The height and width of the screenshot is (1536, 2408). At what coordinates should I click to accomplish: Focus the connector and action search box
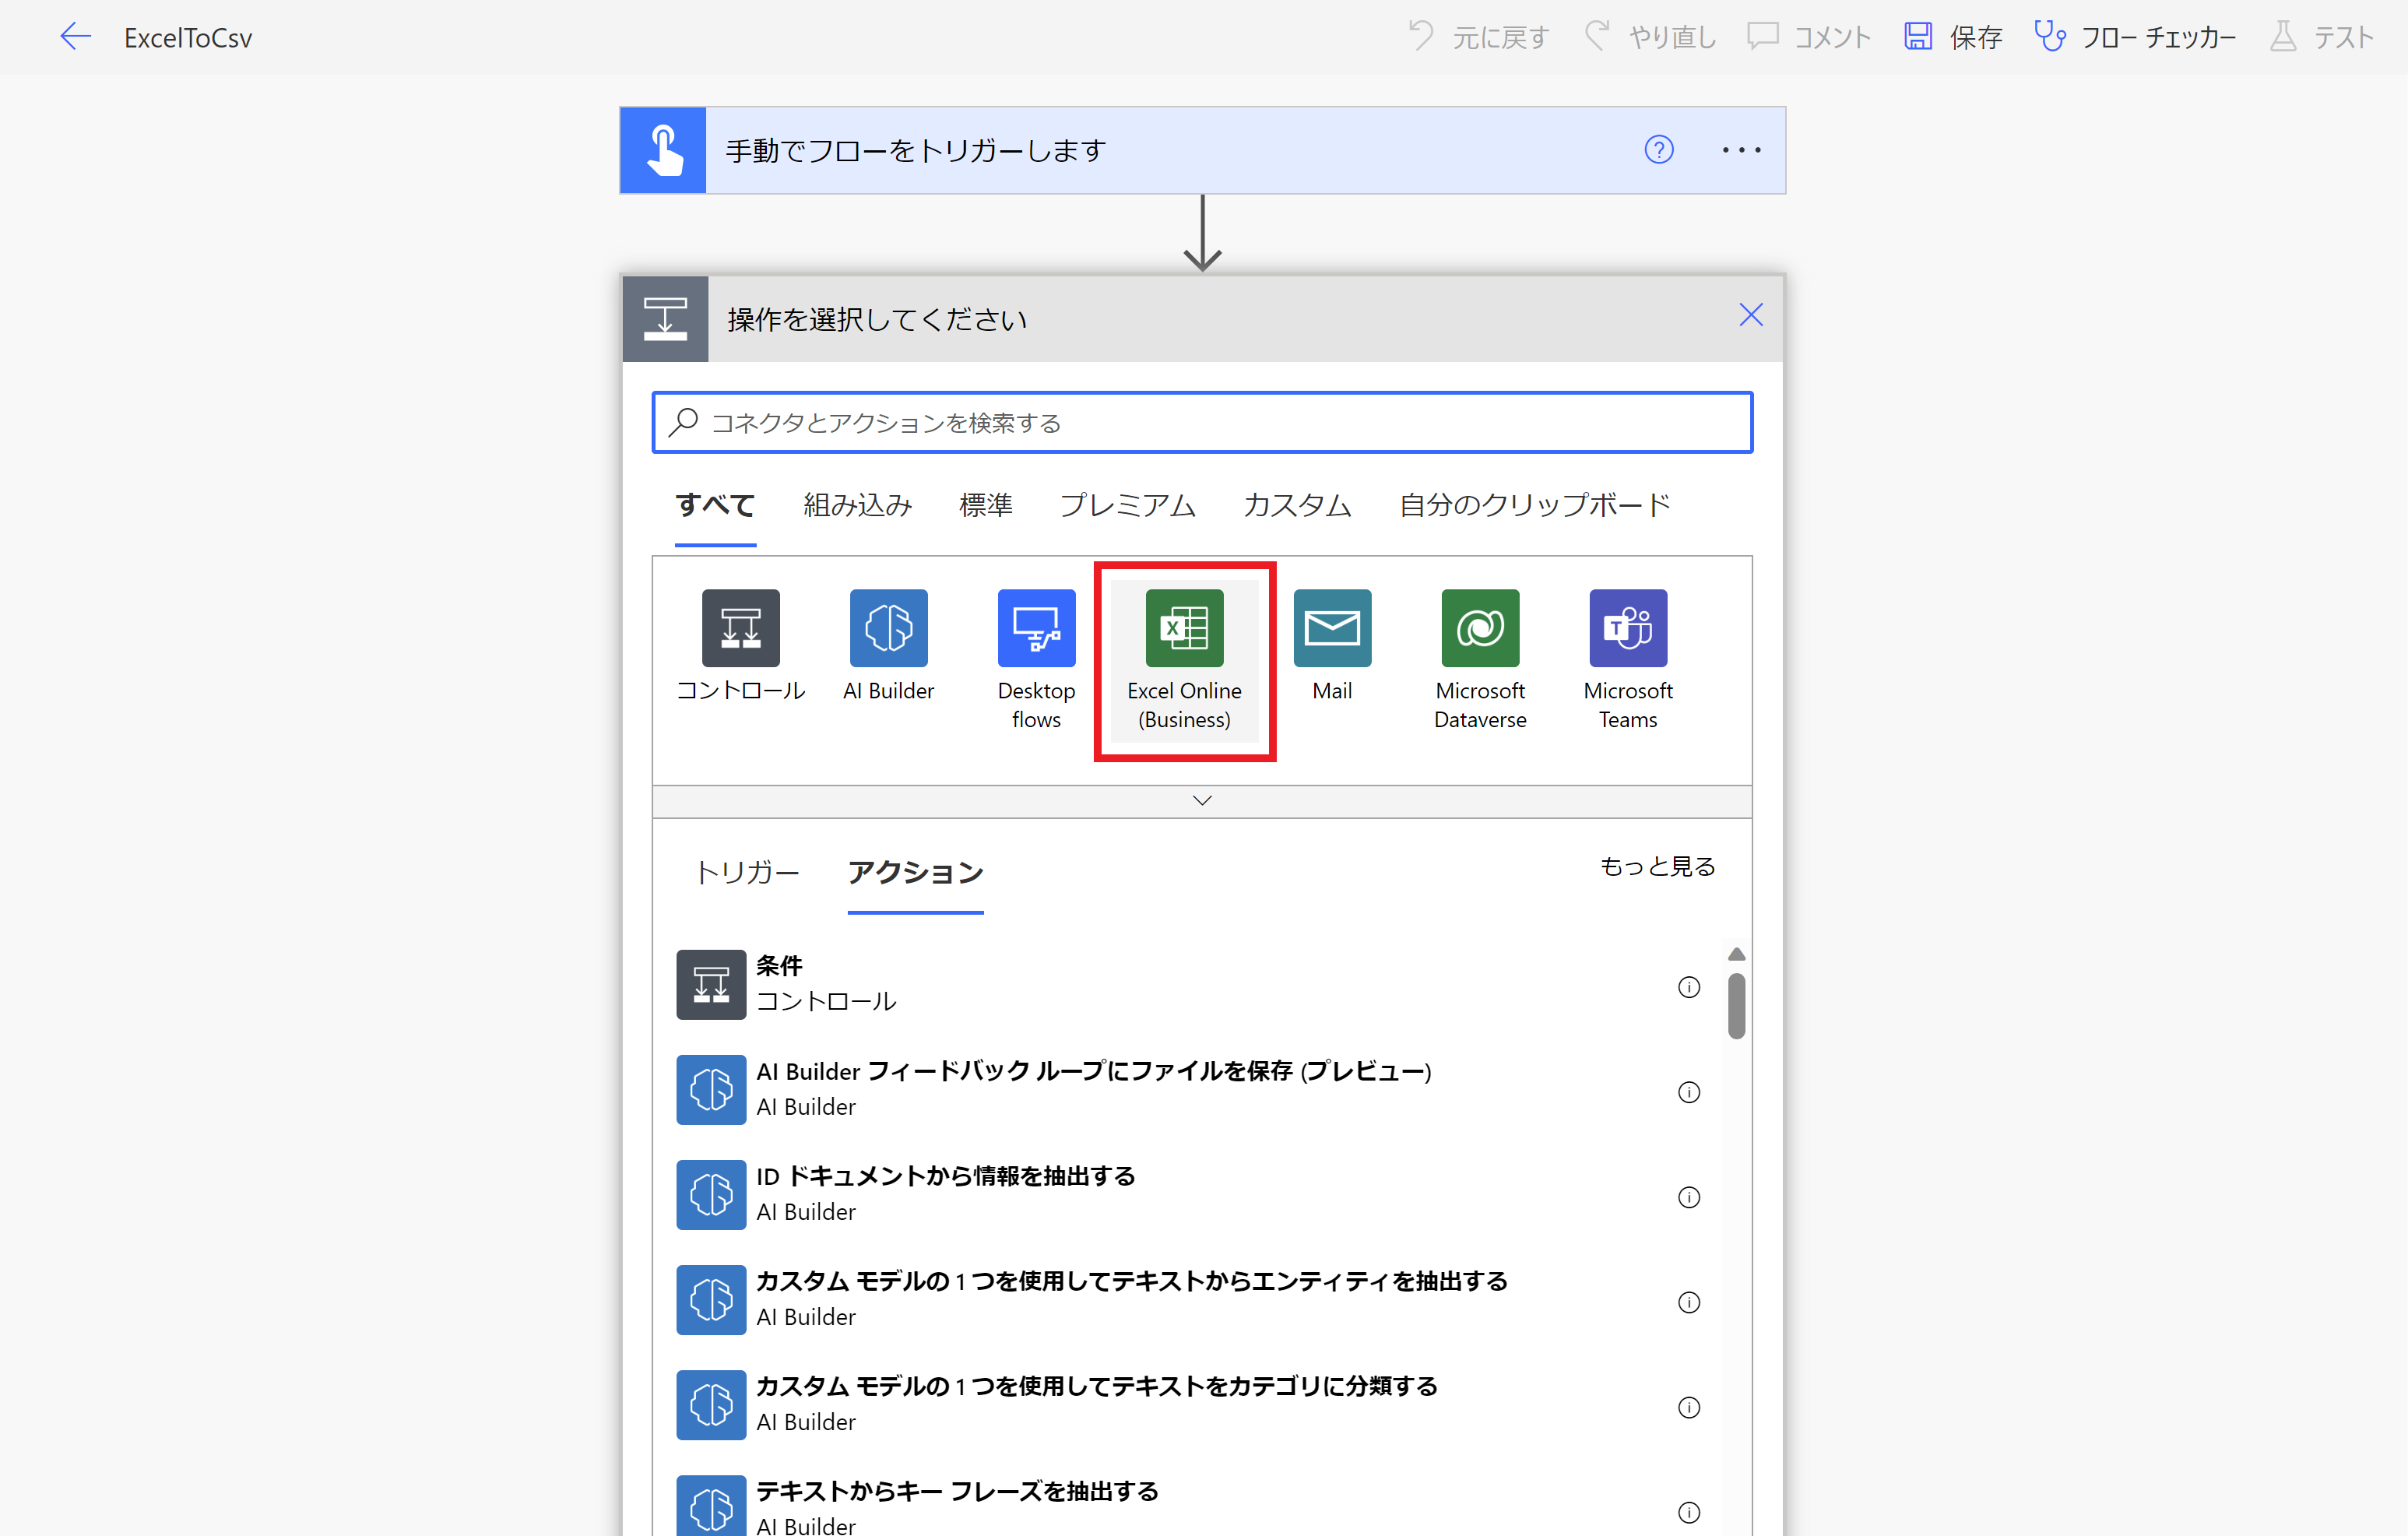point(1202,422)
